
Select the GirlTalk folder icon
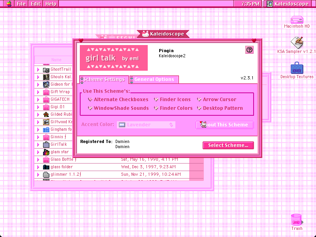pyautogui.click(x=46, y=145)
